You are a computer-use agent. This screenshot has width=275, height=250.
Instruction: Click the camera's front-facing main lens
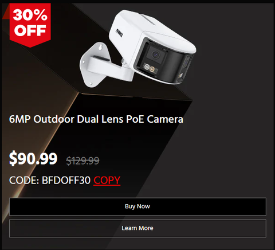(x=156, y=55)
